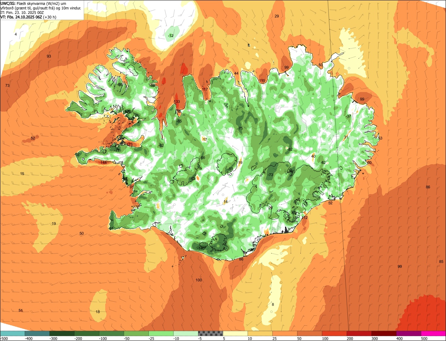Click the 88 value in the northwest bay

(x=153, y=85)
